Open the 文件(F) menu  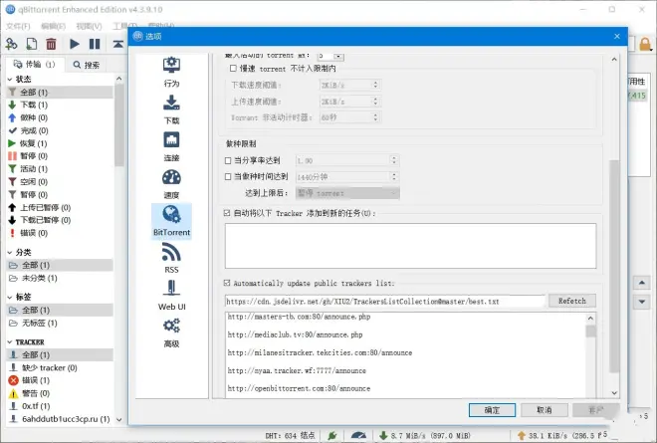(x=19, y=25)
